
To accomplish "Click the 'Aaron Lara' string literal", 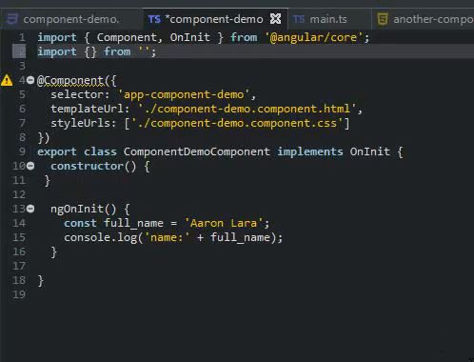I will click(224, 223).
